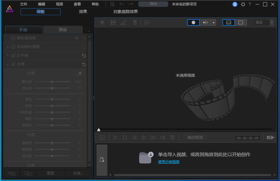Adjust the 对比度 slider
This screenshot has width=280, height=181.
[x=52, y=88]
